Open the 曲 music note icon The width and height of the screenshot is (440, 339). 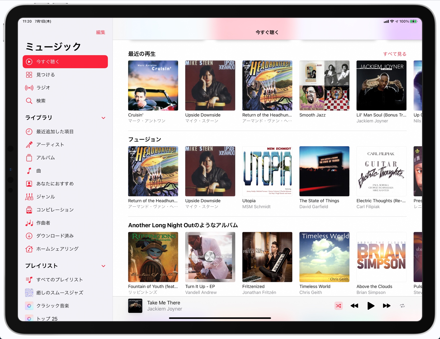(x=29, y=171)
